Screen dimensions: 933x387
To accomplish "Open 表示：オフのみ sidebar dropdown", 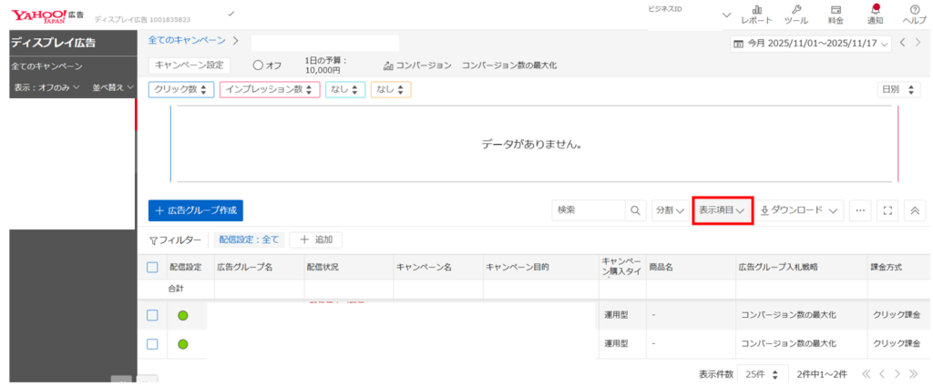I will coord(47,87).
